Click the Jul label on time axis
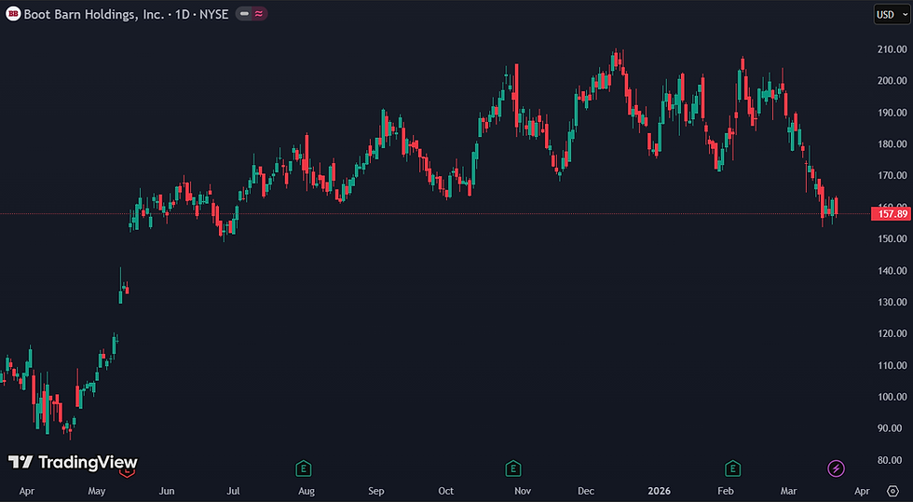The height and width of the screenshot is (502, 913). tap(233, 491)
